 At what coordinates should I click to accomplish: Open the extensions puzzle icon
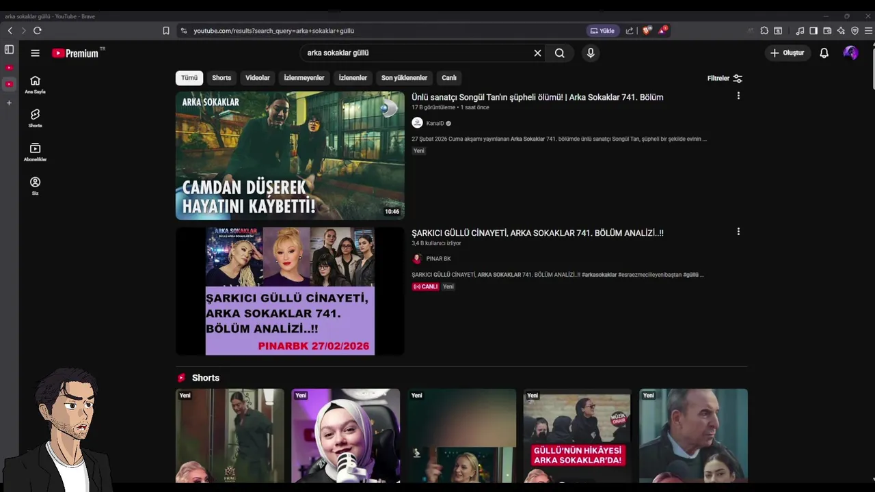pyautogui.click(x=764, y=31)
